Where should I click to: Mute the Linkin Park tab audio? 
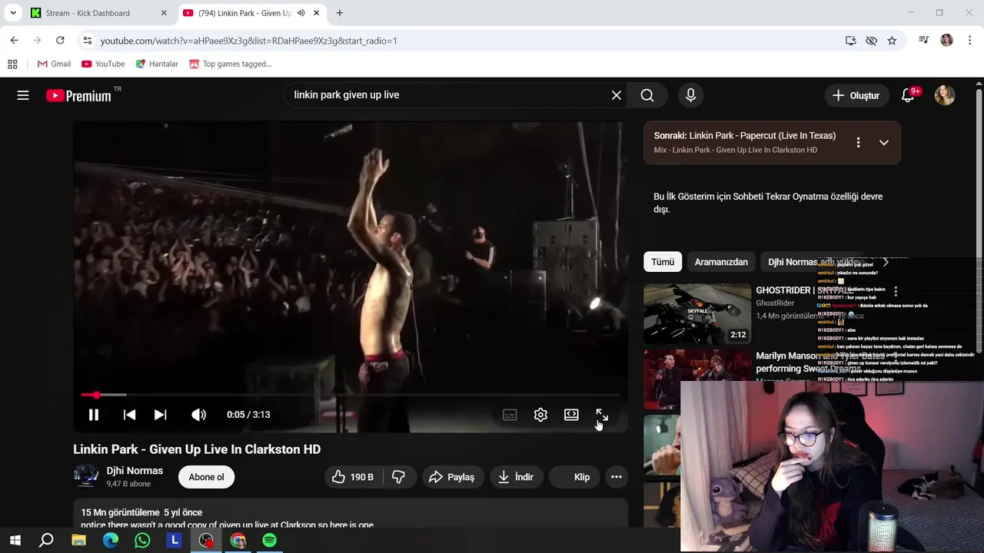tap(301, 13)
